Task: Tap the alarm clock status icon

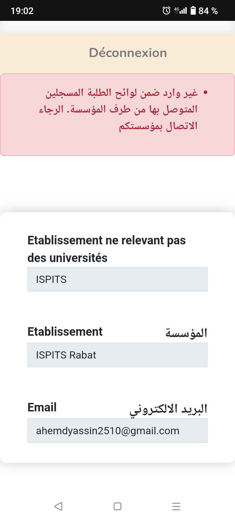Action: click(166, 11)
